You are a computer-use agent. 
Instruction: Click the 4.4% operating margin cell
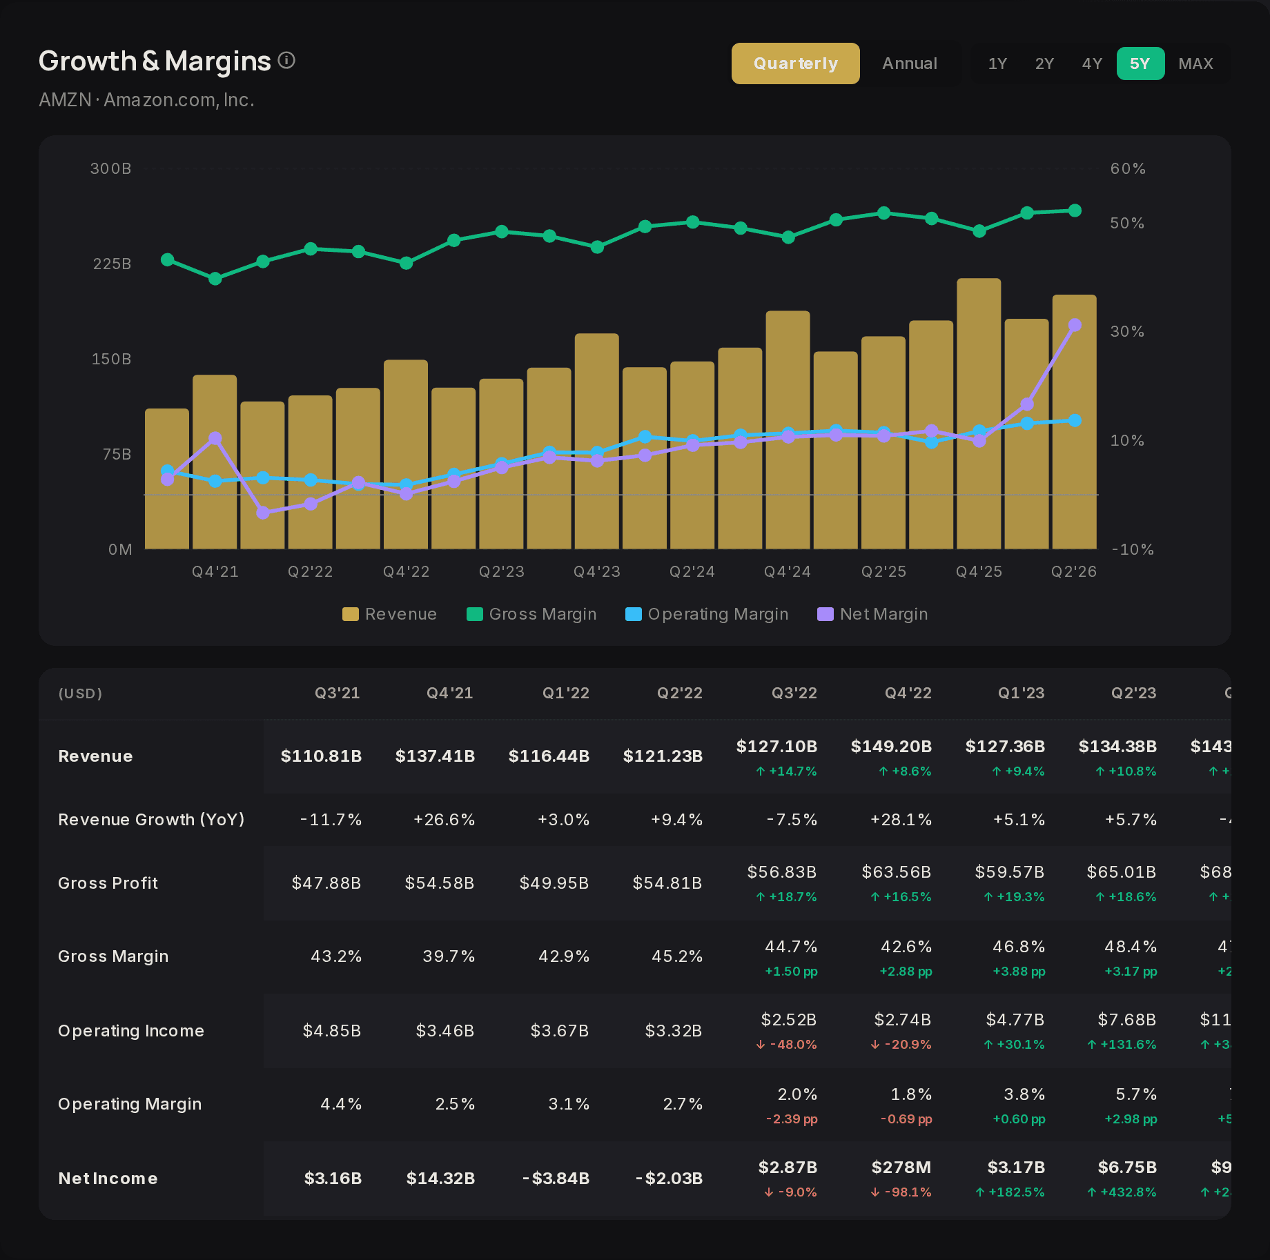pyautogui.click(x=341, y=1104)
